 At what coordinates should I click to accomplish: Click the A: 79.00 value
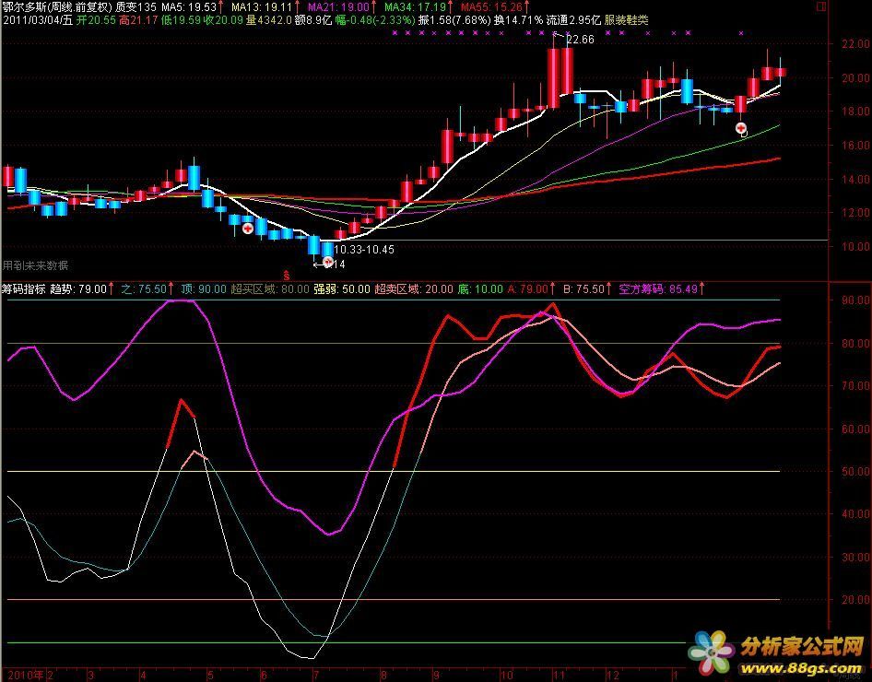(528, 289)
